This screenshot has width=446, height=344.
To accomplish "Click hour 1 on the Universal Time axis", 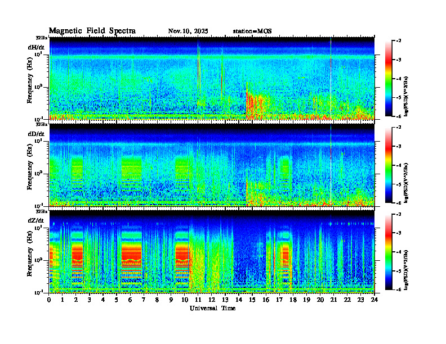I will point(63,300).
